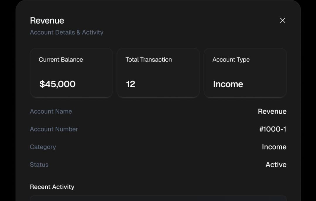Click the Account Name field label
The width and height of the screenshot is (316, 201).
click(x=51, y=111)
